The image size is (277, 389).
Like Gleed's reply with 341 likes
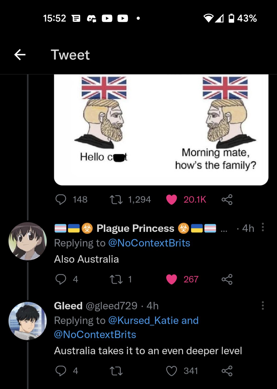click(171, 371)
